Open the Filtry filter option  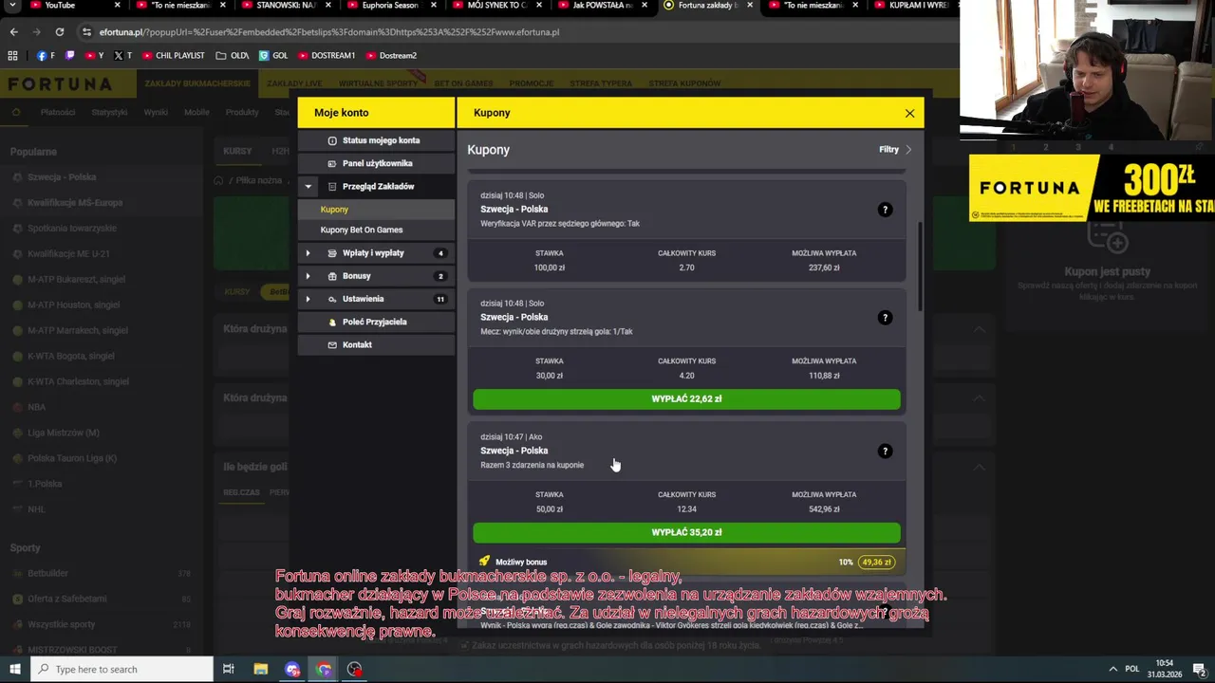895,150
